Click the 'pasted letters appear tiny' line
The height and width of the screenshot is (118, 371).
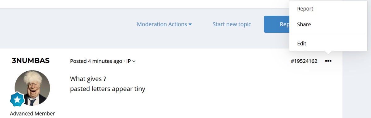click(x=108, y=89)
